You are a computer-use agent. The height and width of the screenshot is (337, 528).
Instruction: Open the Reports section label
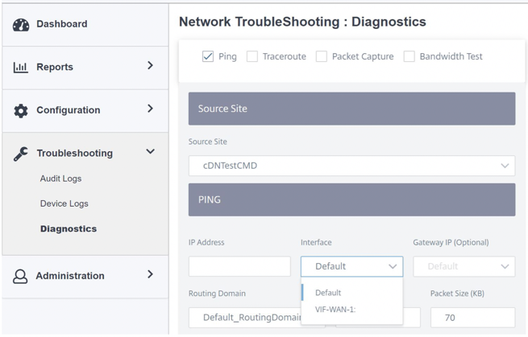point(55,68)
